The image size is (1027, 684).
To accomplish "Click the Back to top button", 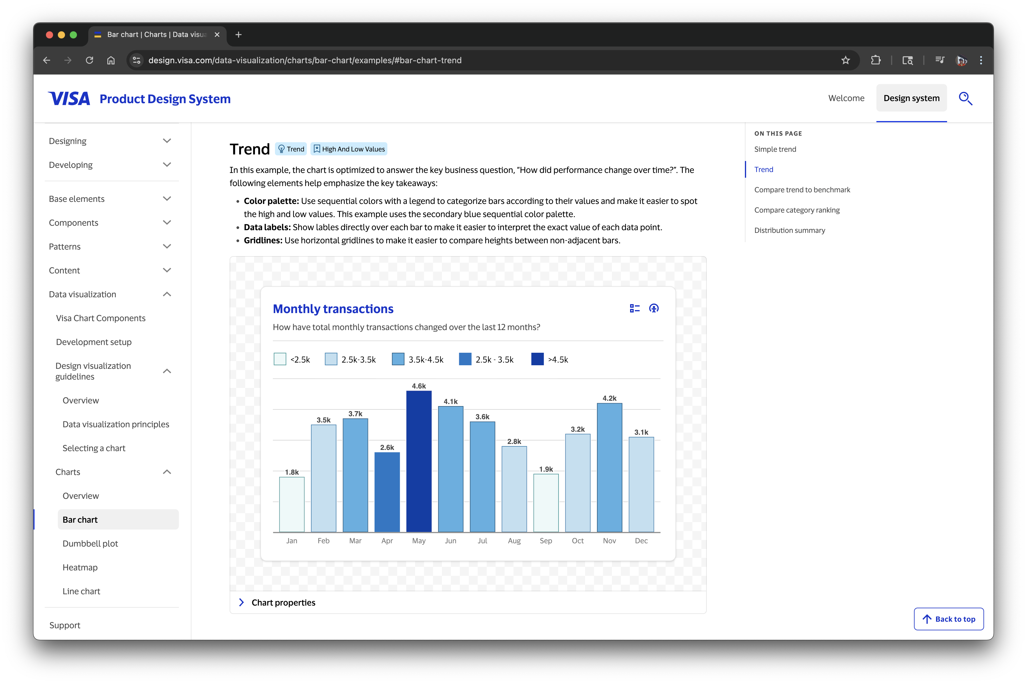I will coord(949,619).
